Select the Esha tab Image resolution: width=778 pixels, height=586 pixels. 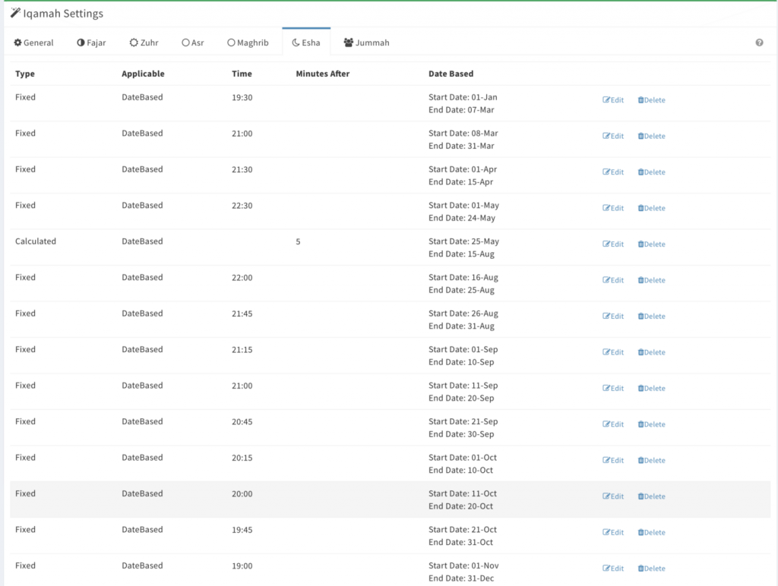(306, 43)
